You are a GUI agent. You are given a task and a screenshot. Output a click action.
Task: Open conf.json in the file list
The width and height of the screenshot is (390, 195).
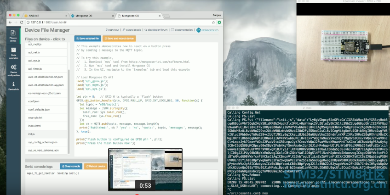pyautogui.click(x=46, y=101)
